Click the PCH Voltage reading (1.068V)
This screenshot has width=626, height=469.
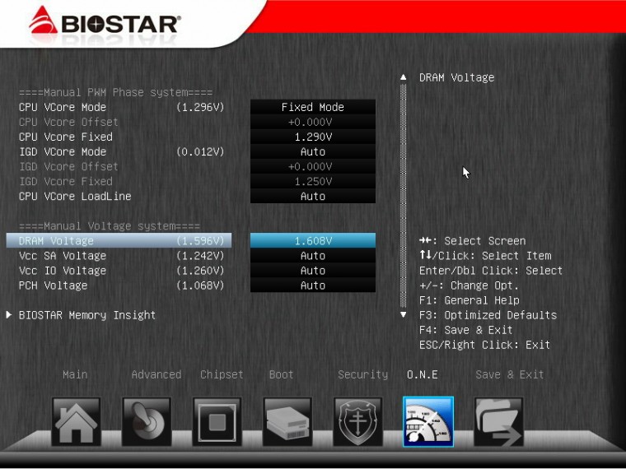click(x=200, y=286)
